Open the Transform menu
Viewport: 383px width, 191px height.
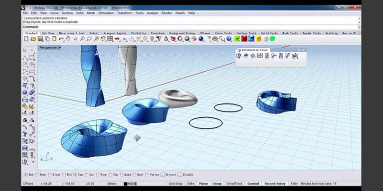125,13
